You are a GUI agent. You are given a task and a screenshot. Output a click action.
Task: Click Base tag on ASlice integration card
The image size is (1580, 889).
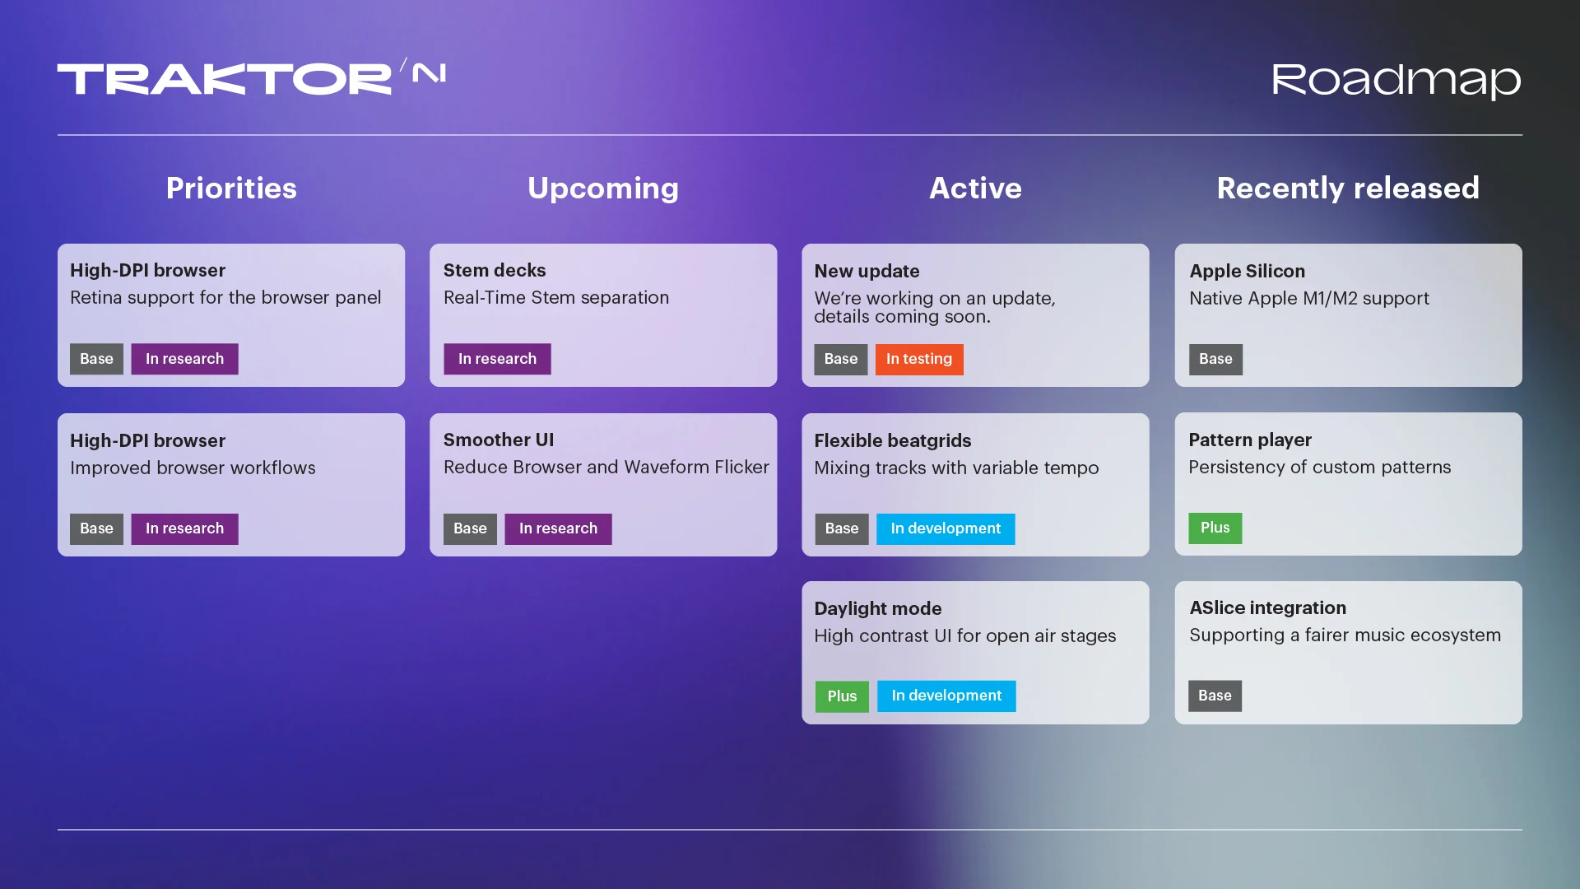point(1215,696)
